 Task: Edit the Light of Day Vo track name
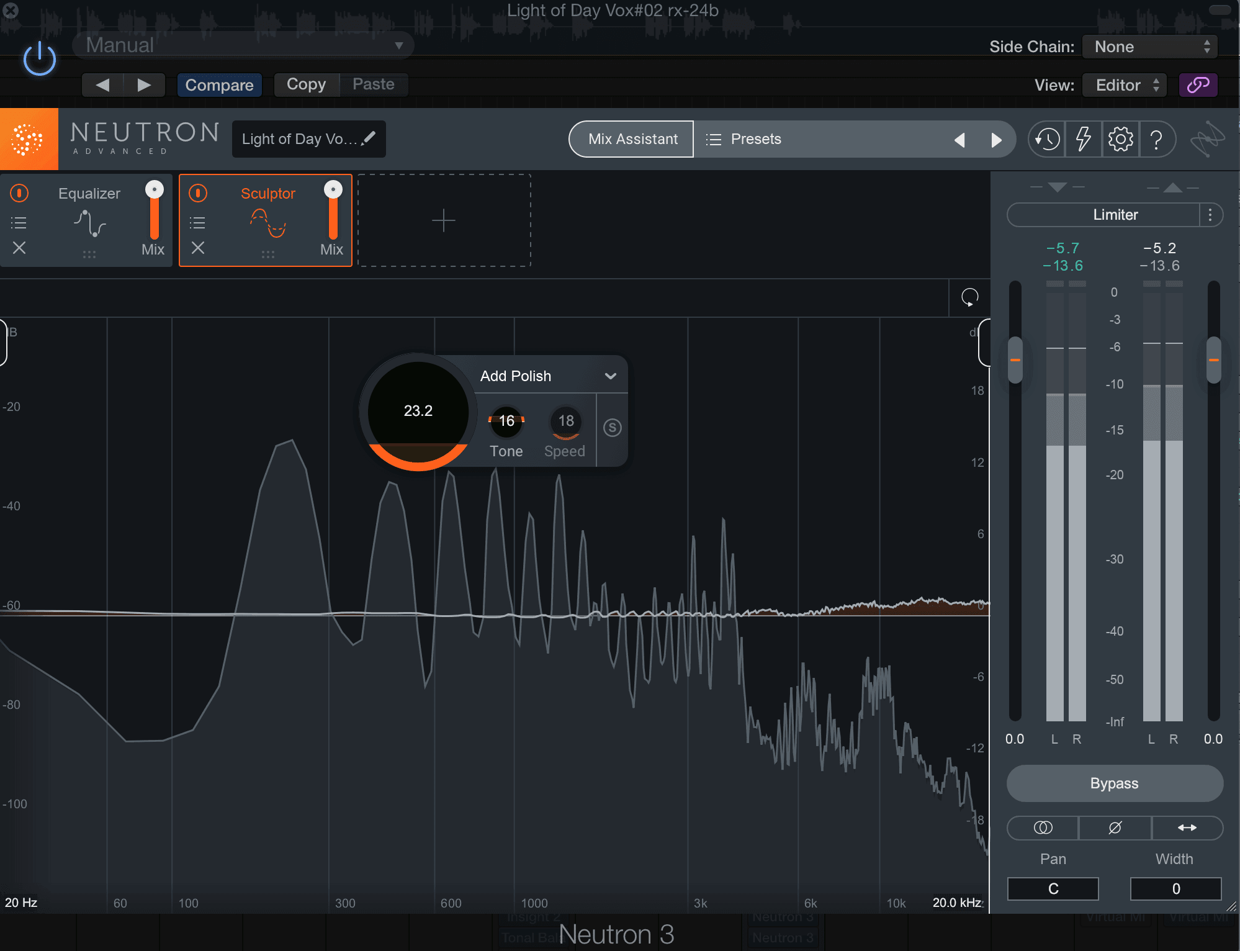[x=308, y=139]
